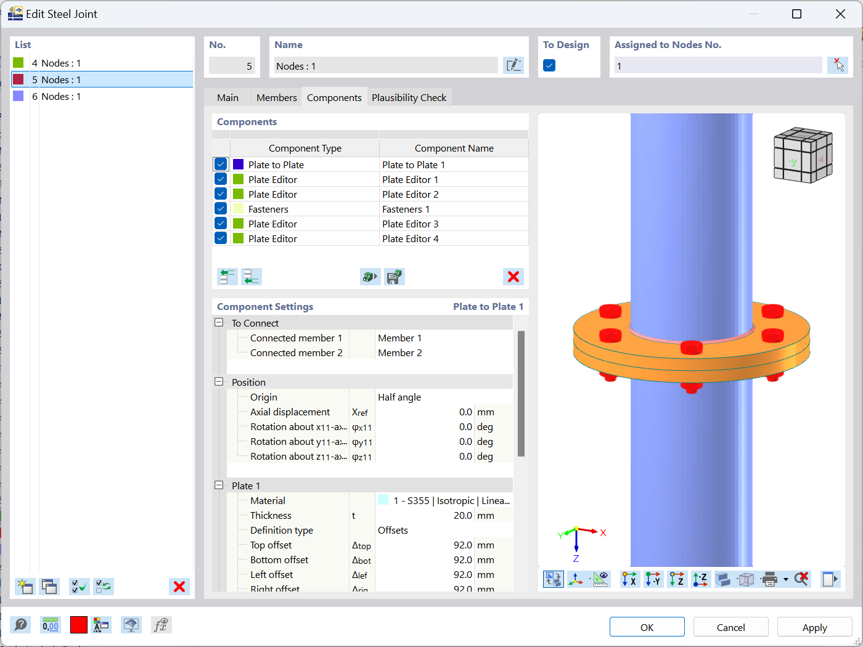Image resolution: width=863 pixels, height=647 pixels.
Task: Create a new steel joint via new icon
Action: click(x=25, y=587)
